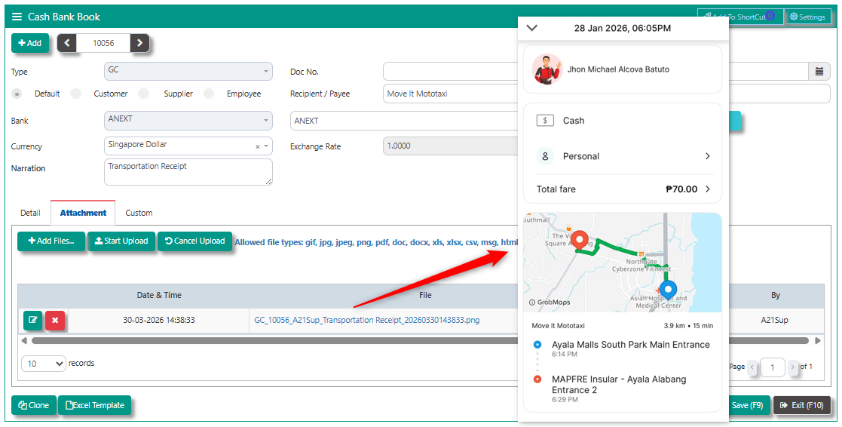This screenshot has width=842, height=427.
Task: Click the Add record button
Action: pos(30,43)
